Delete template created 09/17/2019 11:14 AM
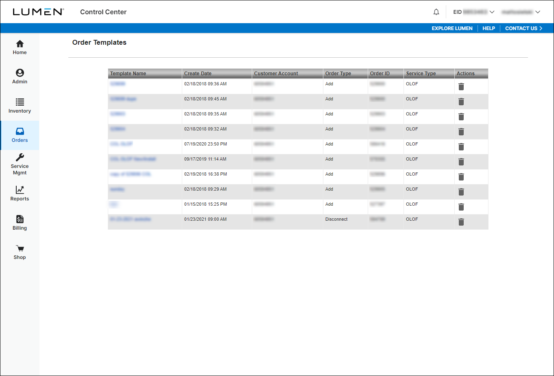 461,162
